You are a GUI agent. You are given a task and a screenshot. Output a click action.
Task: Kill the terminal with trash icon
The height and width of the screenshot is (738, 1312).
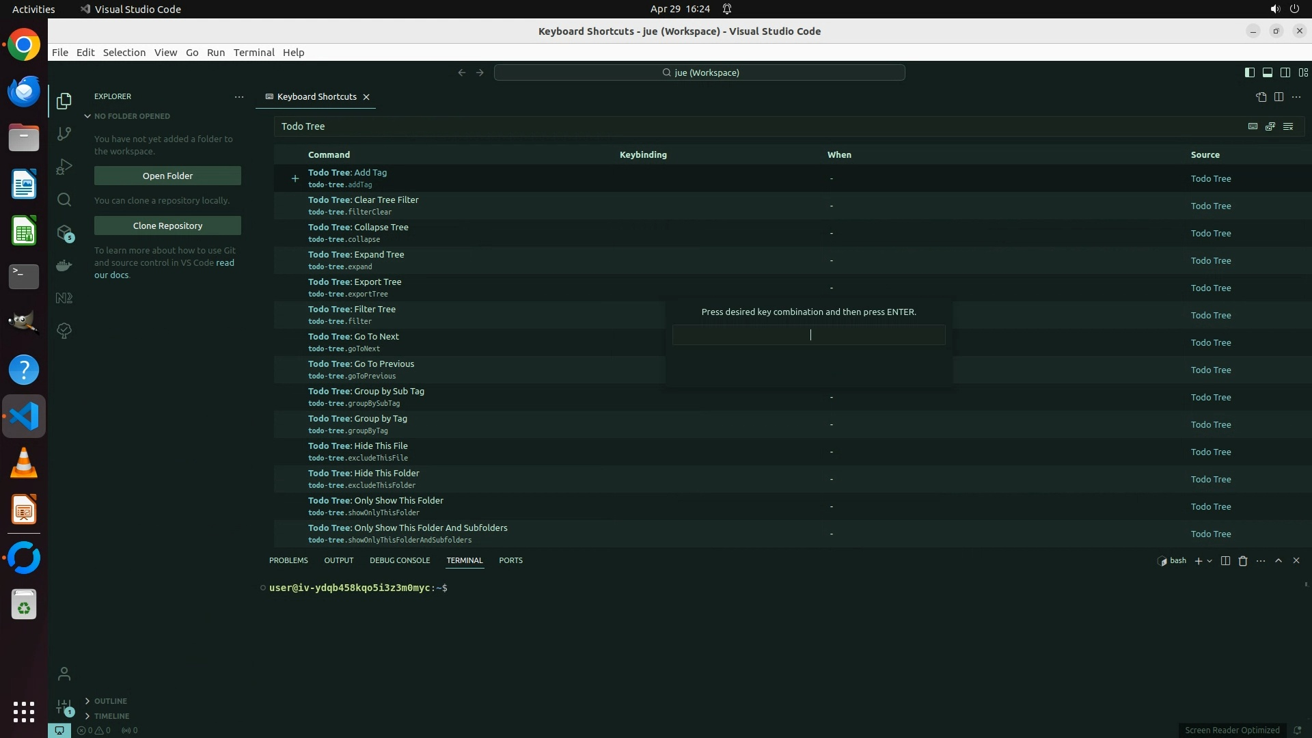coord(1243,561)
